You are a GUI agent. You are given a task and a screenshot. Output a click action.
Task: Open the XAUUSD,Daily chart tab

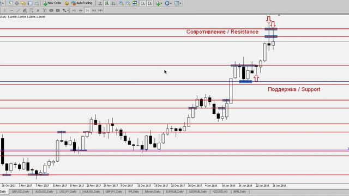click(91, 192)
